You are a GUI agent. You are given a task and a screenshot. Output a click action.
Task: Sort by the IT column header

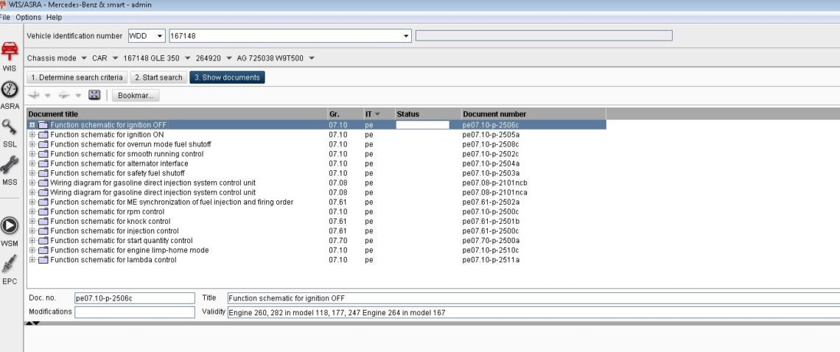379,113
